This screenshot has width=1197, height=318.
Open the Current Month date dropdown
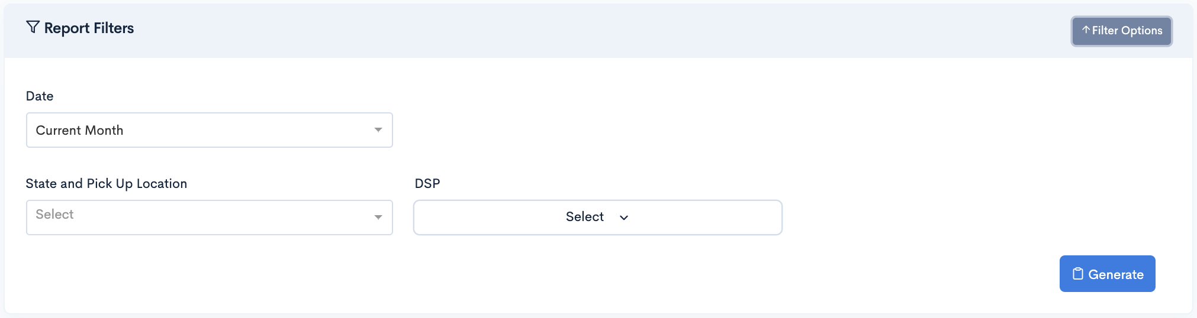[210, 130]
